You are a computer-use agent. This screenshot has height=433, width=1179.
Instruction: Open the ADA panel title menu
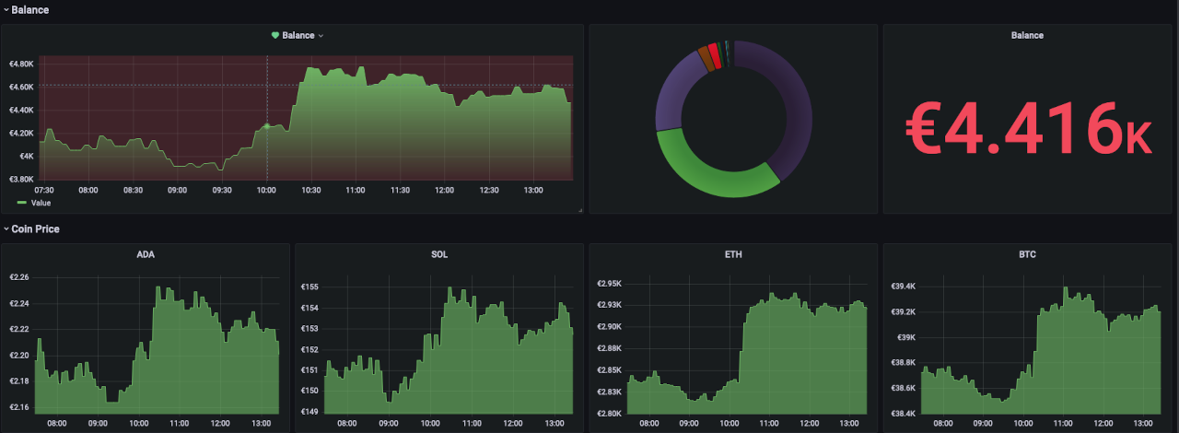pos(146,254)
